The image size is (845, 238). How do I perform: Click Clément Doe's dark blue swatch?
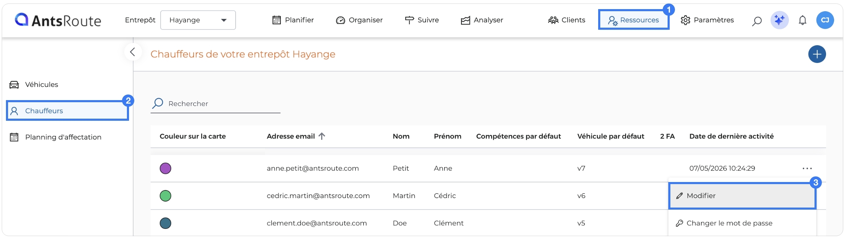tap(165, 223)
